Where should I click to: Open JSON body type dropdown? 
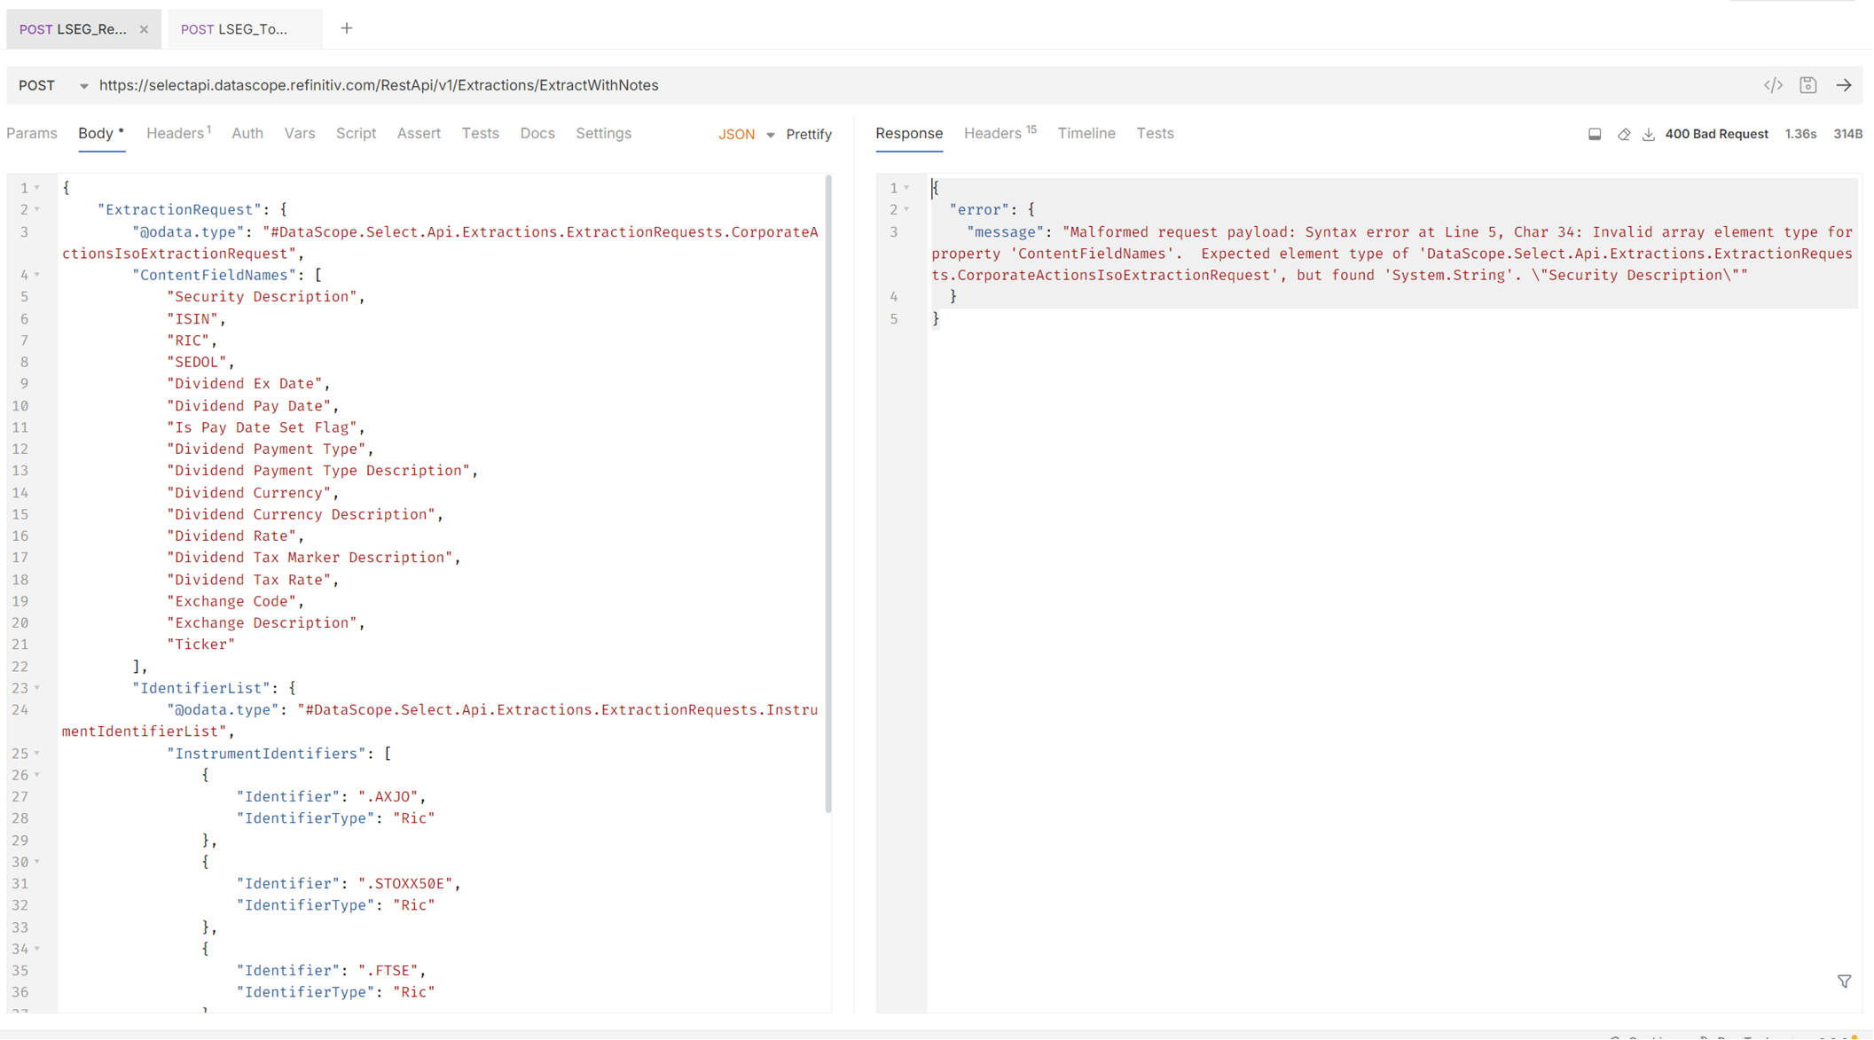pyautogui.click(x=747, y=134)
